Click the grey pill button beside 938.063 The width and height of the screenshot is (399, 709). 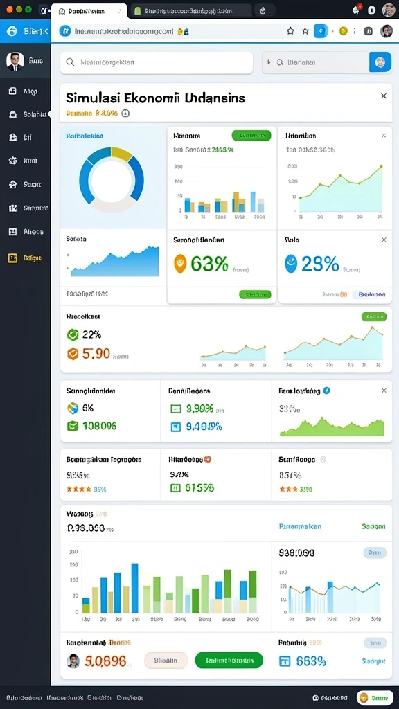[375, 553]
